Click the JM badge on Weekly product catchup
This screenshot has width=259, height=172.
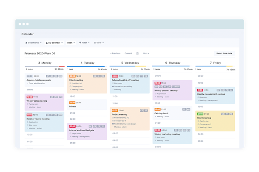click(165, 87)
